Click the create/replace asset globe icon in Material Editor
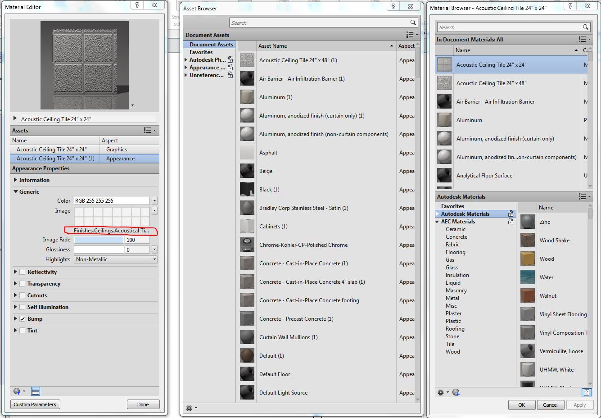 pyautogui.click(x=17, y=391)
